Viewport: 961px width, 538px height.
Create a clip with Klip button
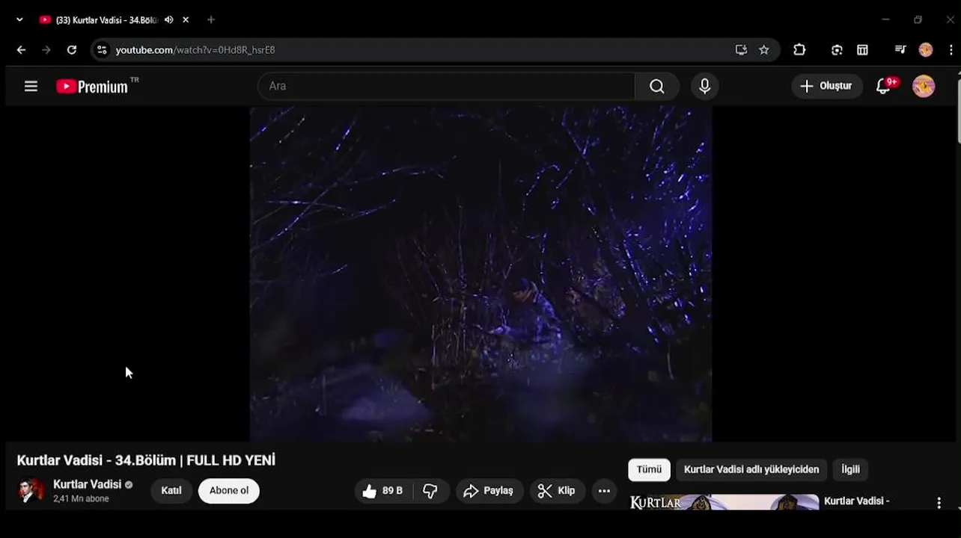coord(558,491)
